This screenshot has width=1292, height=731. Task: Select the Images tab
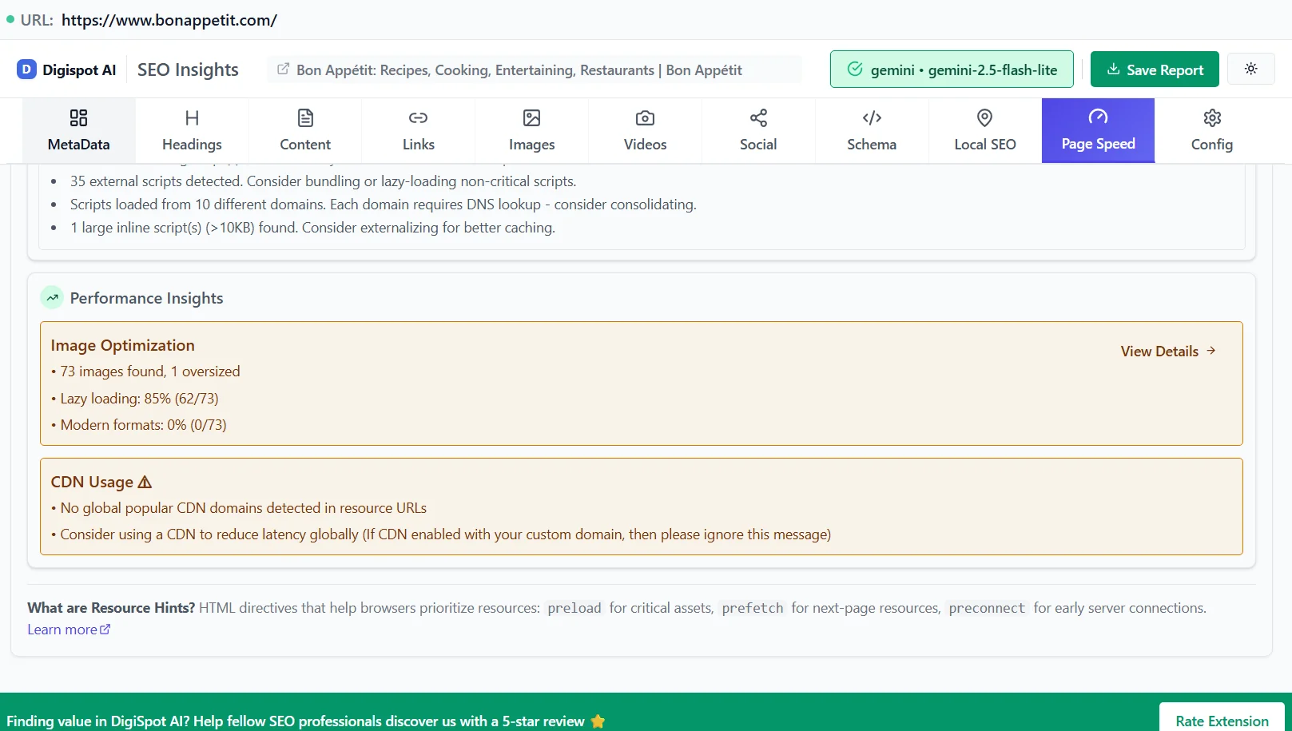pos(532,130)
